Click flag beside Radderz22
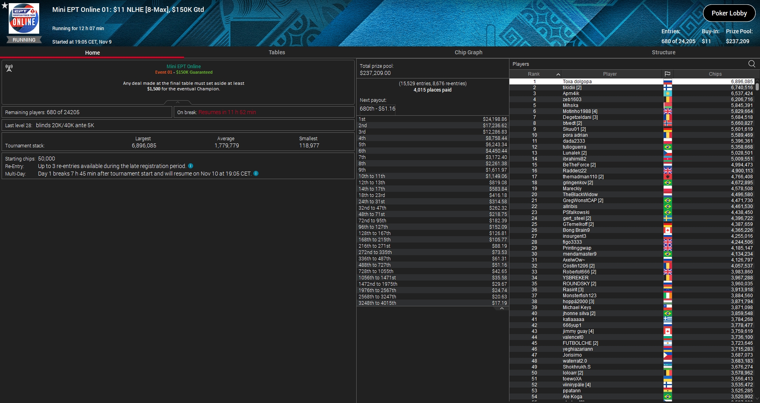 pyautogui.click(x=668, y=171)
